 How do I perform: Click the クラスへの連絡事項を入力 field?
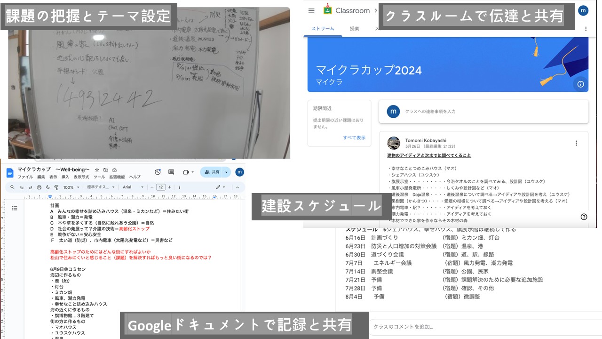click(x=483, y=112)
